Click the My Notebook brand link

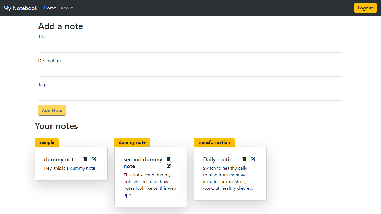pyautogui.click(x=20, y=8)
